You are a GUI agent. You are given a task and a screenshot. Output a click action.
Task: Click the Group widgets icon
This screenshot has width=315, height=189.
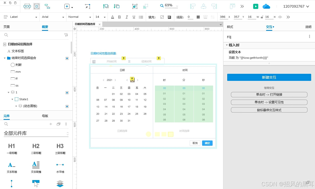pos(135,6)
